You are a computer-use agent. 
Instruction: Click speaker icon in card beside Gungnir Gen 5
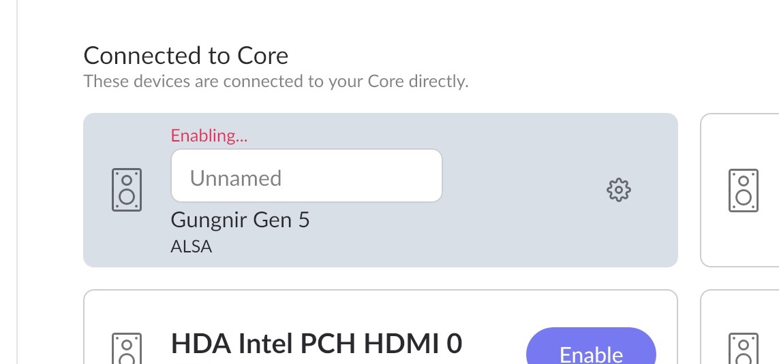[x=744, y=191]
